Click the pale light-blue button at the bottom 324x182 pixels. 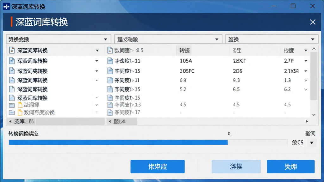click(x=236, y=167)
